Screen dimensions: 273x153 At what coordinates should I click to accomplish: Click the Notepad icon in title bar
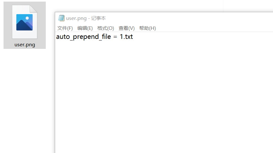(x=61, y=18)
